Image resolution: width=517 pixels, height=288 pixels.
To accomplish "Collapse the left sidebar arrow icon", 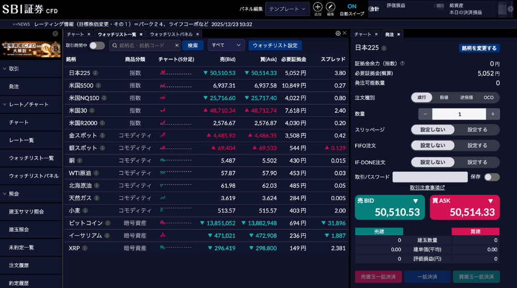I will point(55,34).
